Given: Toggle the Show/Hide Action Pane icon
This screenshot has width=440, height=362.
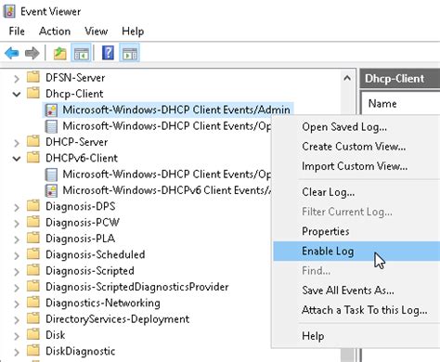Looking at the screenshot, I should 129,53.
